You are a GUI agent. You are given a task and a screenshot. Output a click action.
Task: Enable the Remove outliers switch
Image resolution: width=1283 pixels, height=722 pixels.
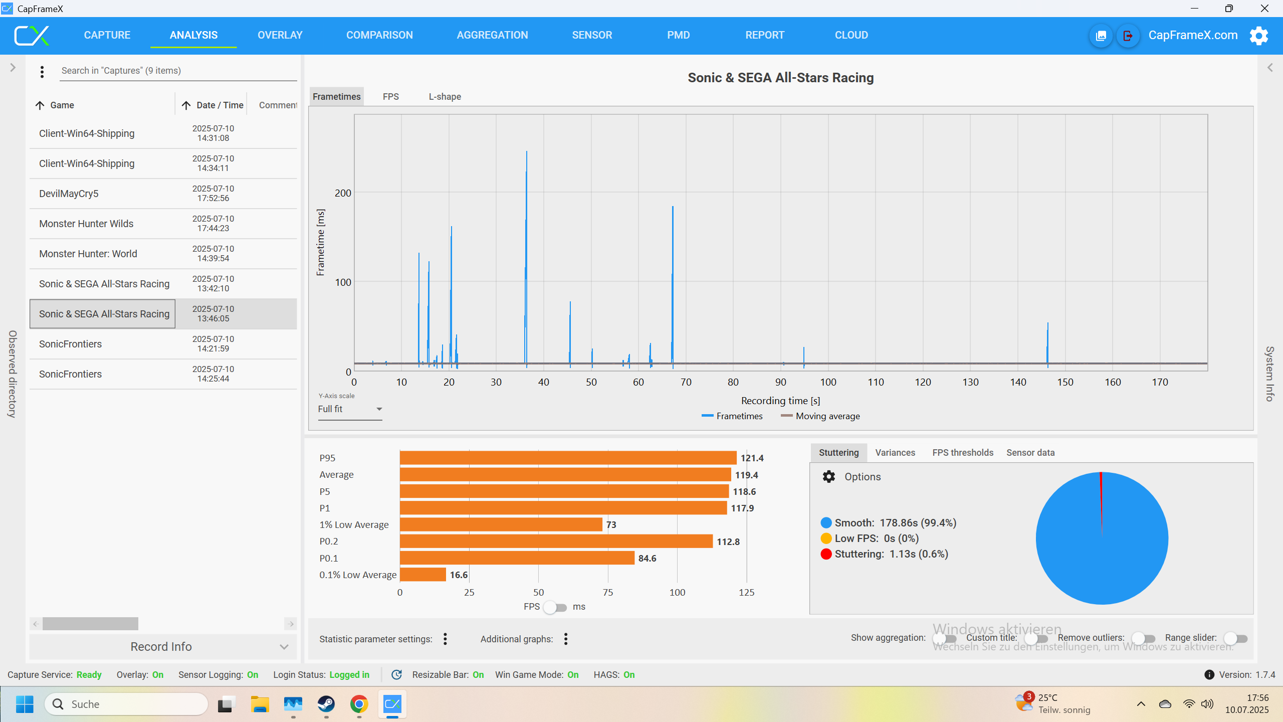[1143, 638]
